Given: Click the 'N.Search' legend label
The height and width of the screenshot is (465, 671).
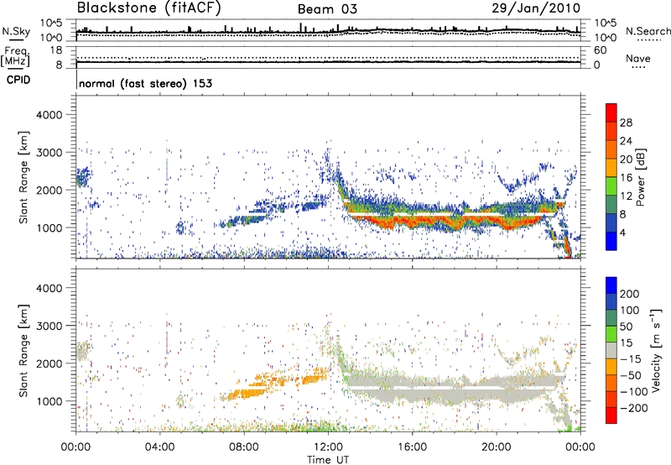Looking at the screenshot, I should point(648,31).
